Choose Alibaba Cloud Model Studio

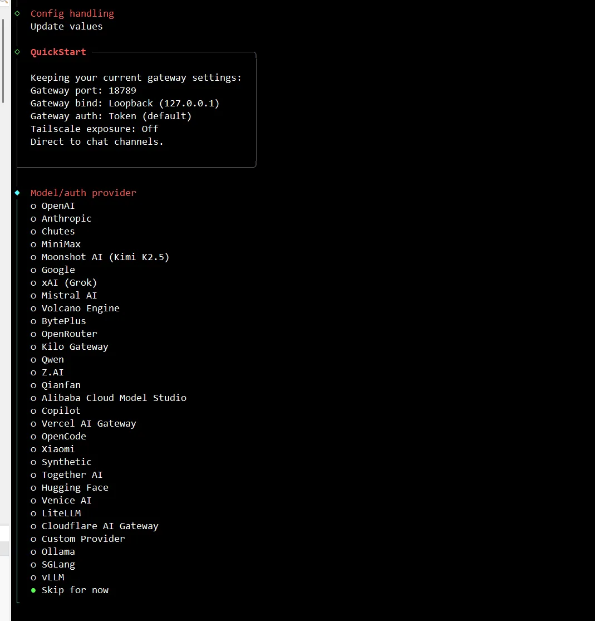click(x=109, y=398)
